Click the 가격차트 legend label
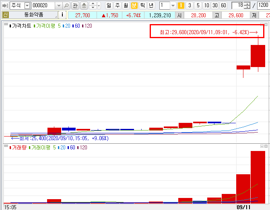Screen dimensions: 270x210 pos(20,26)
